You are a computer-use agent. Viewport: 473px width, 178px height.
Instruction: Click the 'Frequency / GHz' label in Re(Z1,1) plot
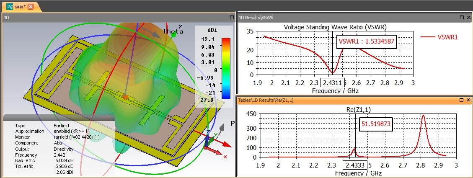358,173
